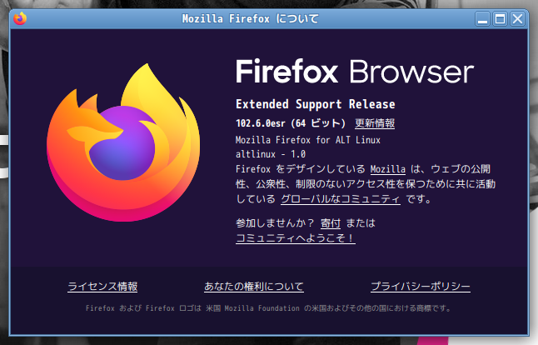
Task: Maximize the About Firefox window
Action: [x=500, y=19]
